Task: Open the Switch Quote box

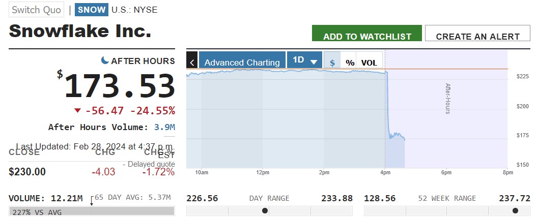Action: pyautogui.click(x=37, y=10)
